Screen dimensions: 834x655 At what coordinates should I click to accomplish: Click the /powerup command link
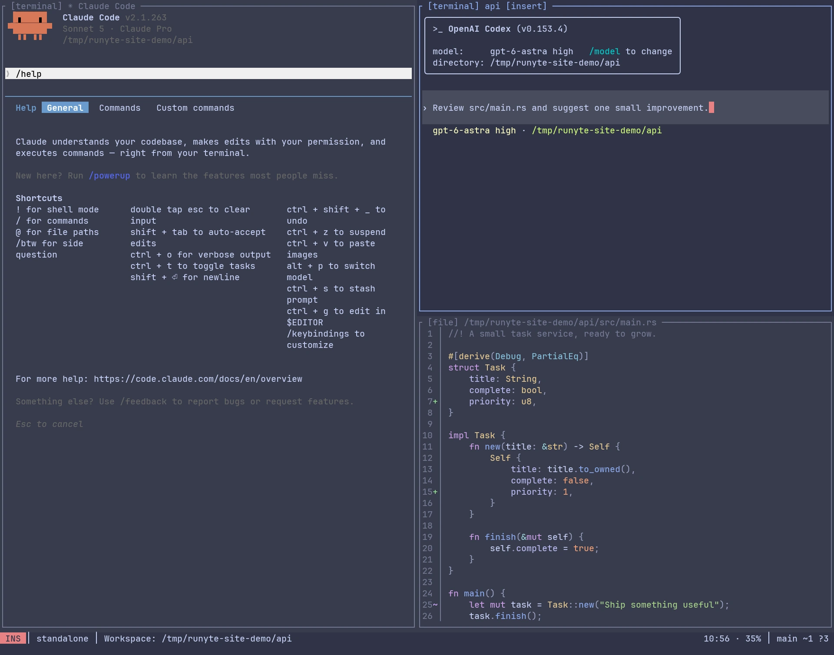click(109, 175)
